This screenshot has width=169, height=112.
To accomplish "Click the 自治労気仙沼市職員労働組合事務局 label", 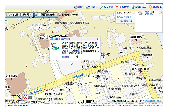I will click(x=72, y=23).
